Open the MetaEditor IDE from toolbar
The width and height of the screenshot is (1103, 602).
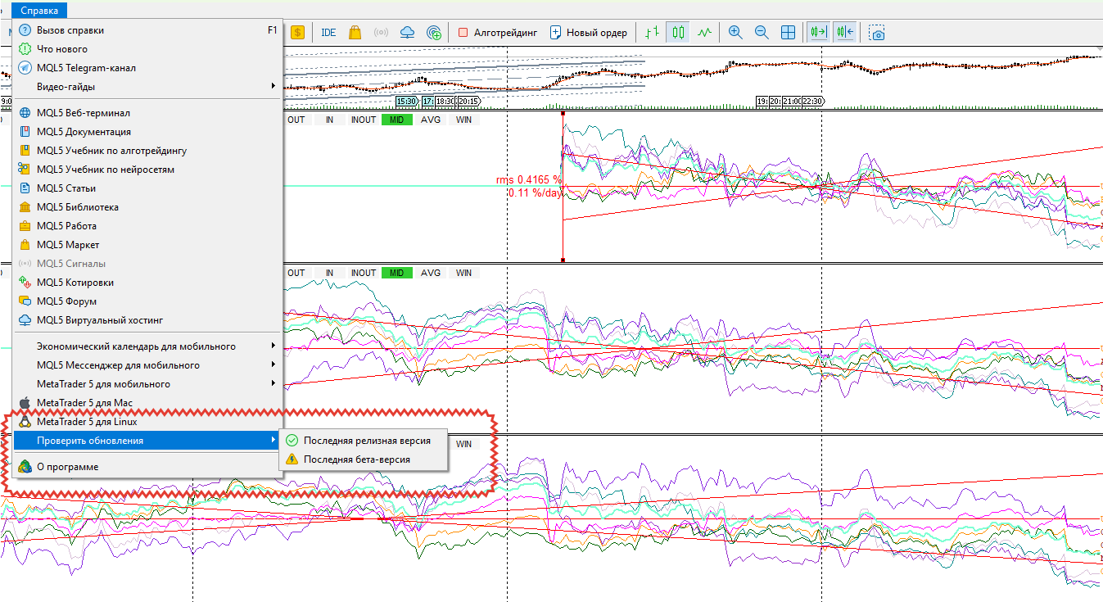pyautogui.click(x=328, y=33)
